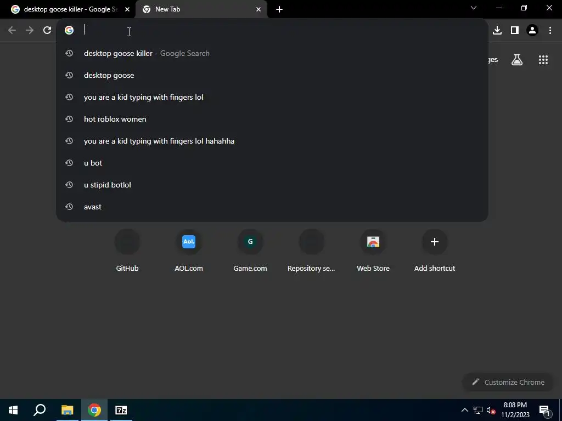Click the Google icon in address bar

tap(69, 30)
